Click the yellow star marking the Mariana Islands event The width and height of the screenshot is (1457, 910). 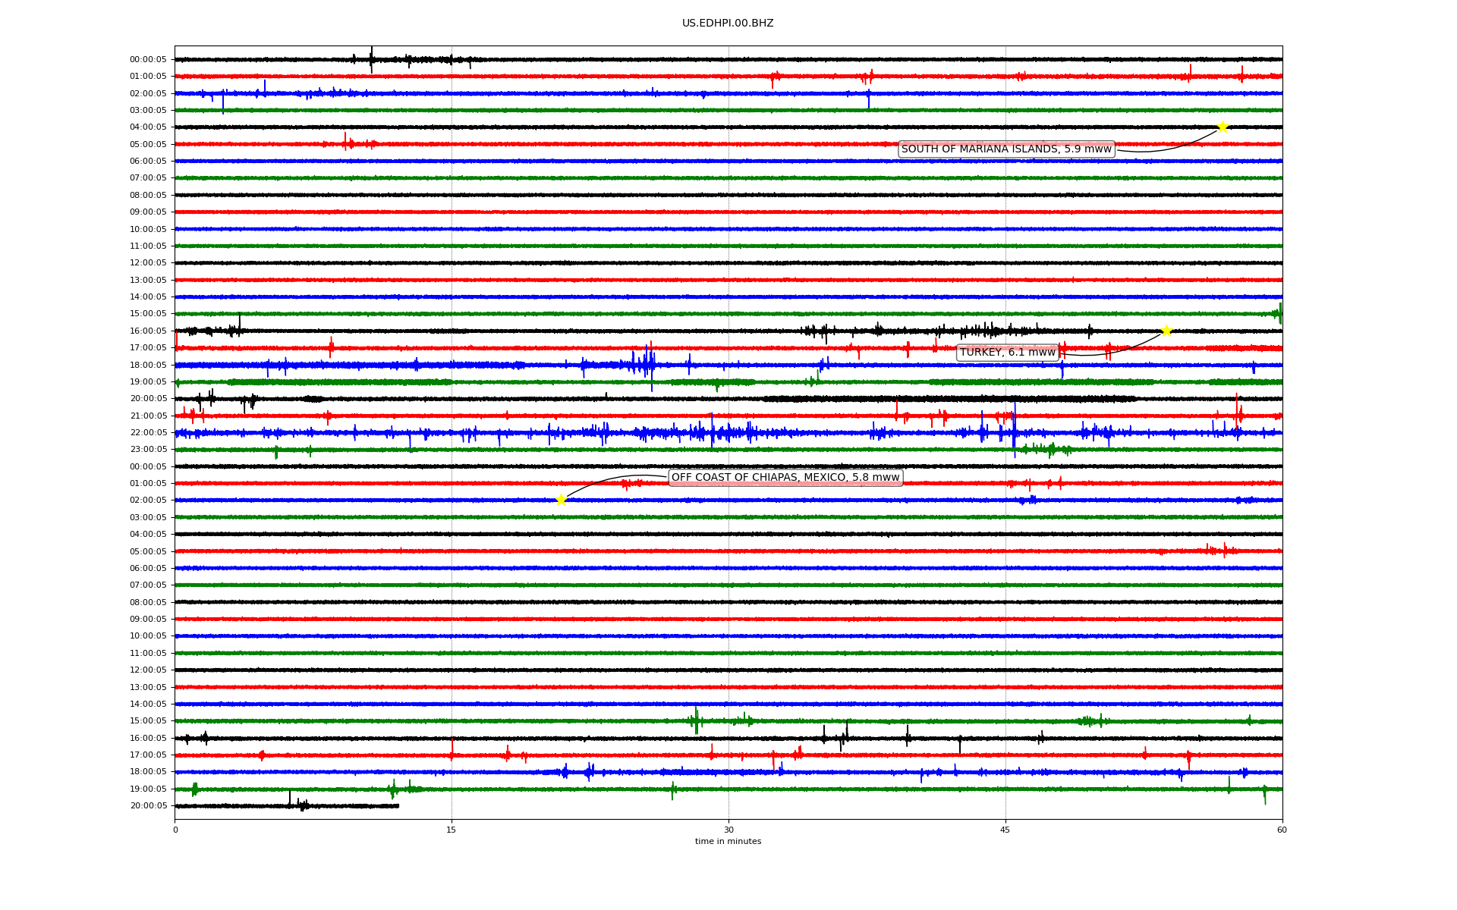tap(1223, 127)
